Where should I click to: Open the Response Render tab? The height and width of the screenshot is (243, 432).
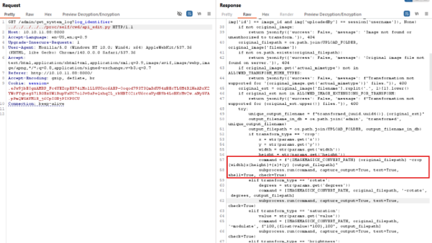287,14
